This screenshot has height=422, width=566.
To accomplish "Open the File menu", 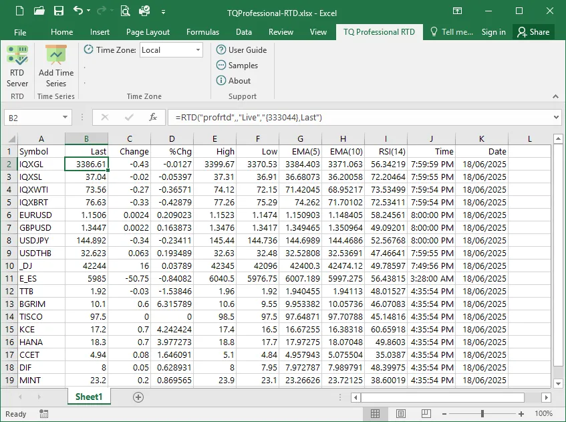I will pyautogui.click(x=20, y=32).
